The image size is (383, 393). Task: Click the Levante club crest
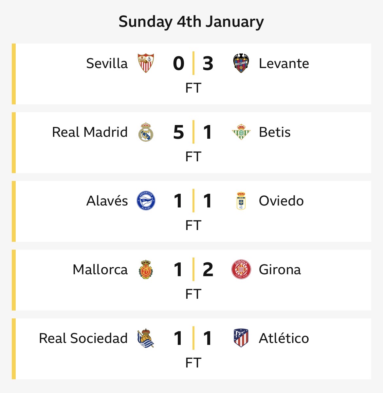(x=241, y=63)
